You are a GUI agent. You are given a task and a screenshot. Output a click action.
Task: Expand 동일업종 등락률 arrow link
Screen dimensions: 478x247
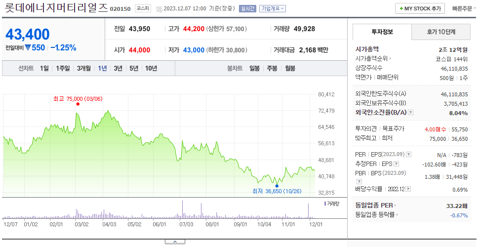397,215
